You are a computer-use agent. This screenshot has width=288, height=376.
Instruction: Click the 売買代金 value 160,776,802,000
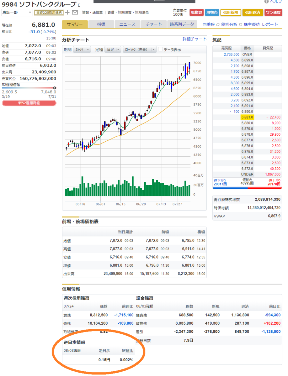tap(38, 79)
